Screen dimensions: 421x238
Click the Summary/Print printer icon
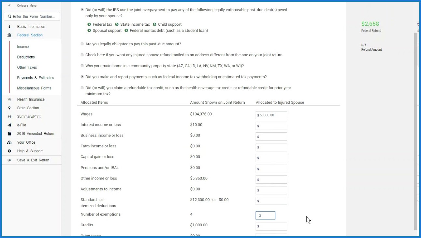pyautogui.click(x=9, y=116)
